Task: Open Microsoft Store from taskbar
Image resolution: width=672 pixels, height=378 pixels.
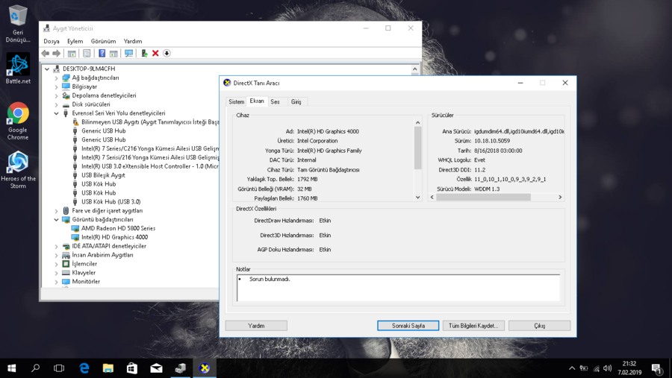Action: point(132,368)
